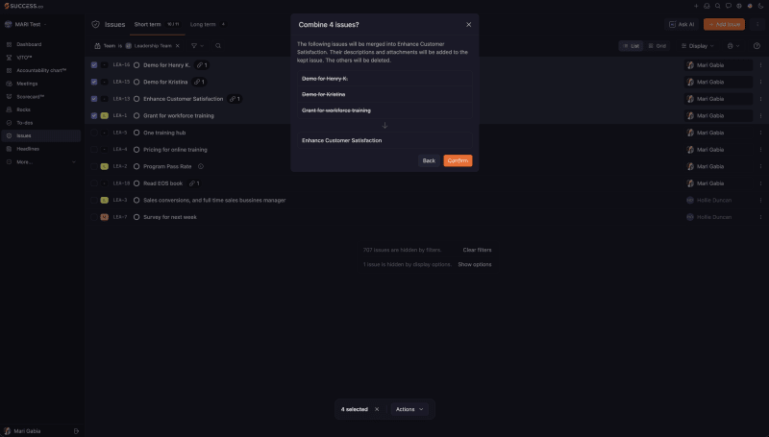The image size is (769, 437).
Task: Uncheck Grant for workforce training issue
Action: click(x=94, y=115)
